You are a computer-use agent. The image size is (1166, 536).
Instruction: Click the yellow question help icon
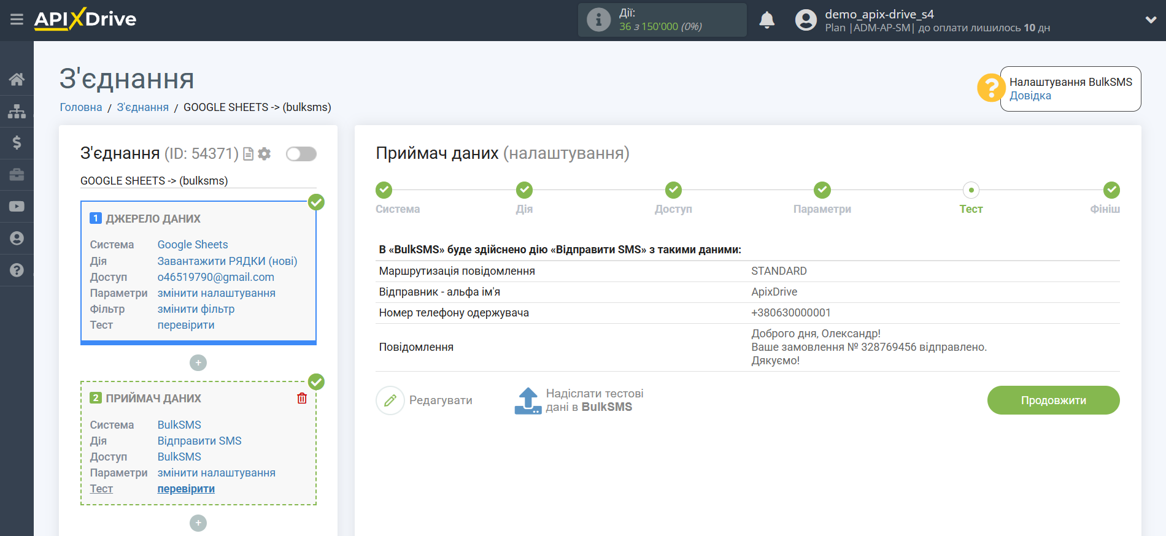click(991, 88)
